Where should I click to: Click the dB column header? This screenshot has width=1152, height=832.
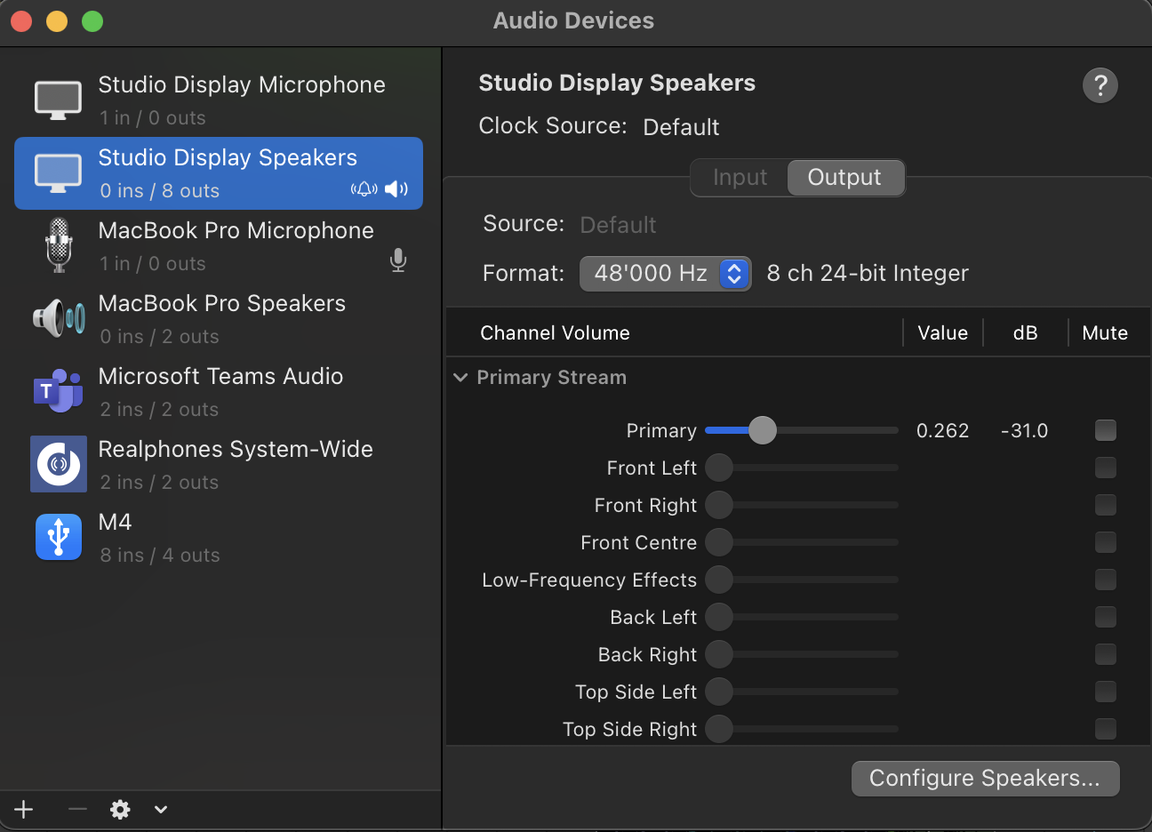pos(1025,333)
